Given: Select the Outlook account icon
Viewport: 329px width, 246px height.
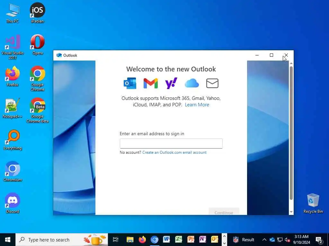Looking at the screenshot, I should click(x=130, y=83).
